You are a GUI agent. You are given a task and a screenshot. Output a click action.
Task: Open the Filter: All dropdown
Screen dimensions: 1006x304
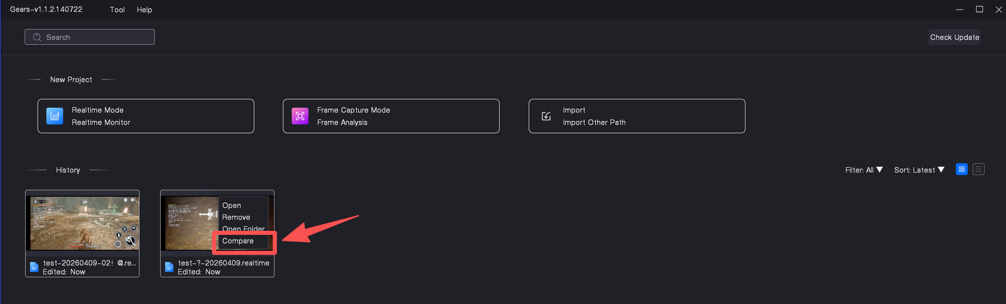point(864,170)
